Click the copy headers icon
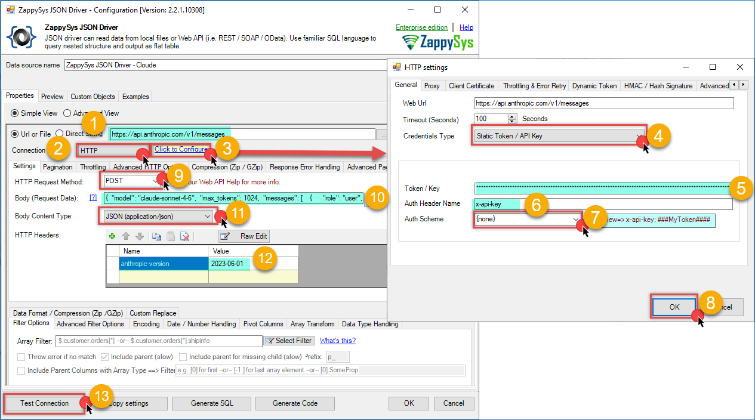The image size is (755, 420). click(156, 236)
